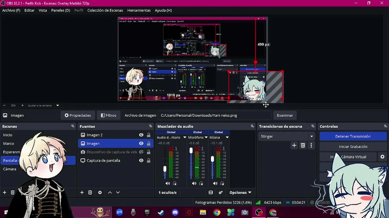Zoom in the preview with plus

pos(22,105)
